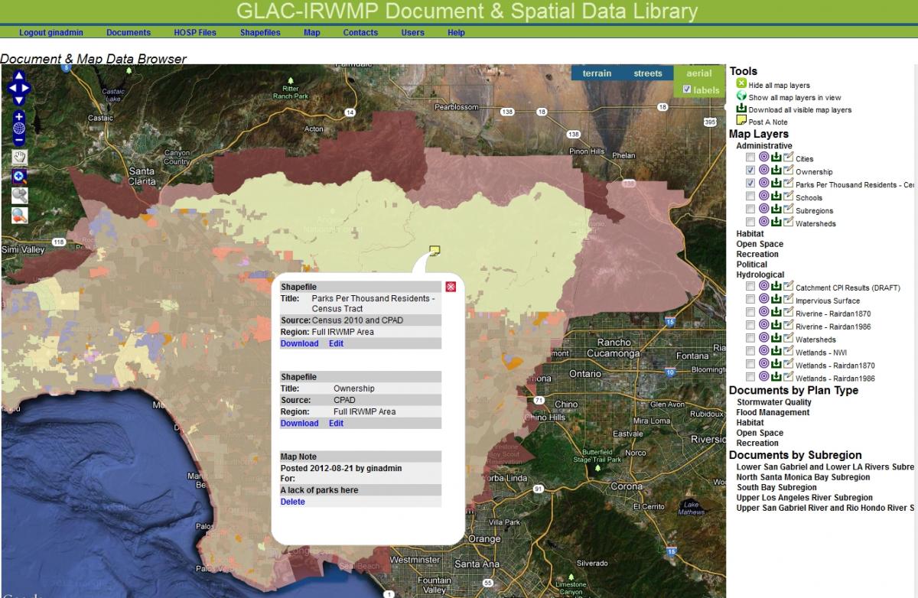
Task: Zoom to Ownership layer with target icon
Action: click(x=764, y=171)
